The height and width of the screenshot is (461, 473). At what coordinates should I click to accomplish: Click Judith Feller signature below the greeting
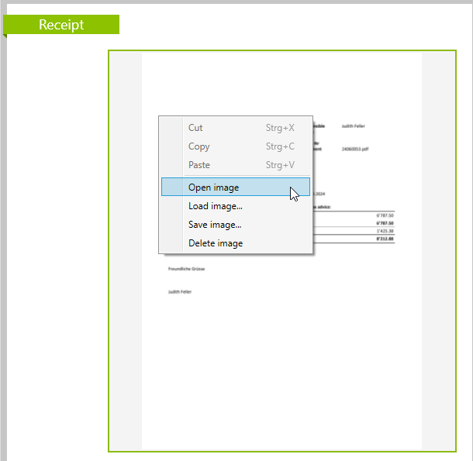click(179, 292)
